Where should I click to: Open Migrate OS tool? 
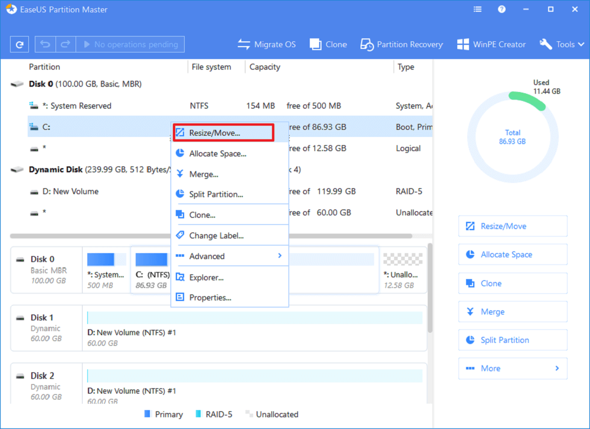click(x=267, y=44)
